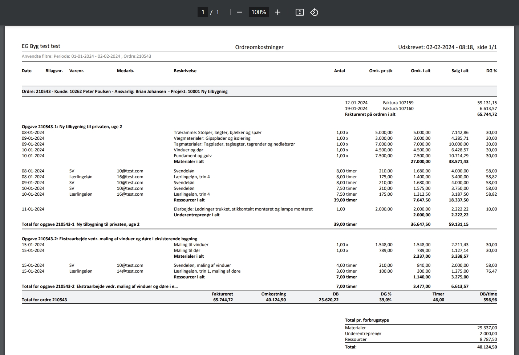Select the Opgave 210543-1 heading
Viewport: 519px width, 355px height.
tap(72, 127)
